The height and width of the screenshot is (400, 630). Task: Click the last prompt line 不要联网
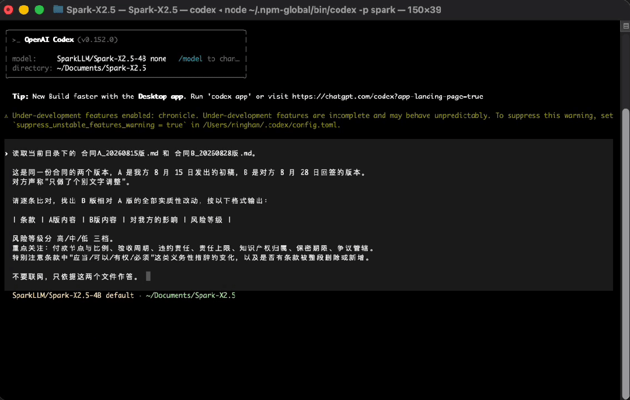75,277
